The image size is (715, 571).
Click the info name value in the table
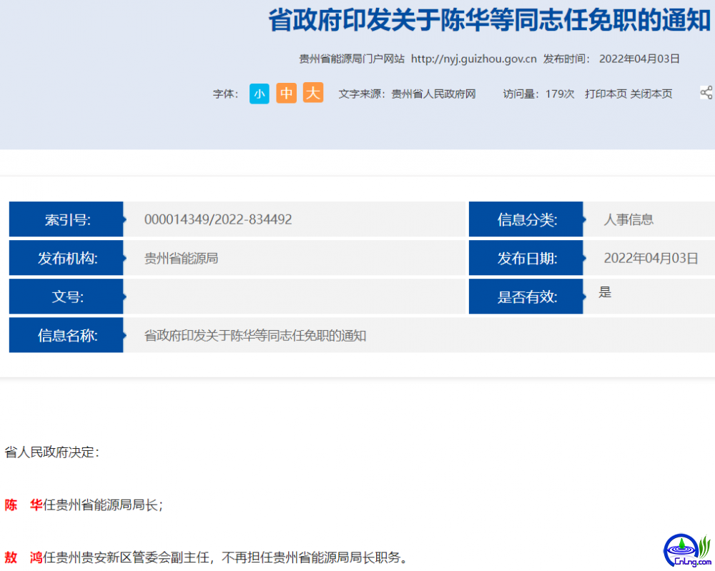pos(255,336)
